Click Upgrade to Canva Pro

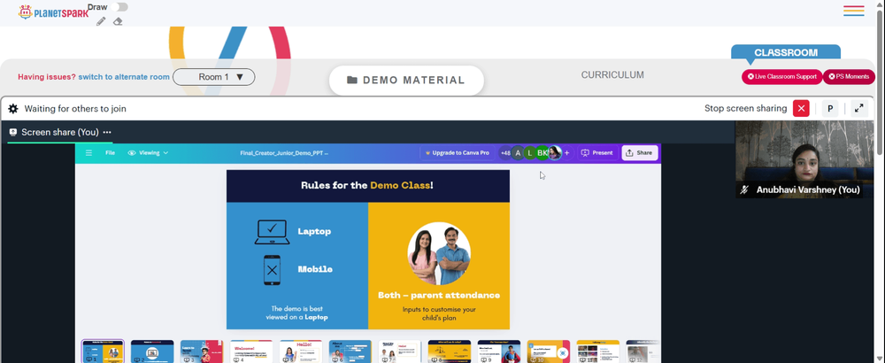pyautogui.click(x=458, y=153)
